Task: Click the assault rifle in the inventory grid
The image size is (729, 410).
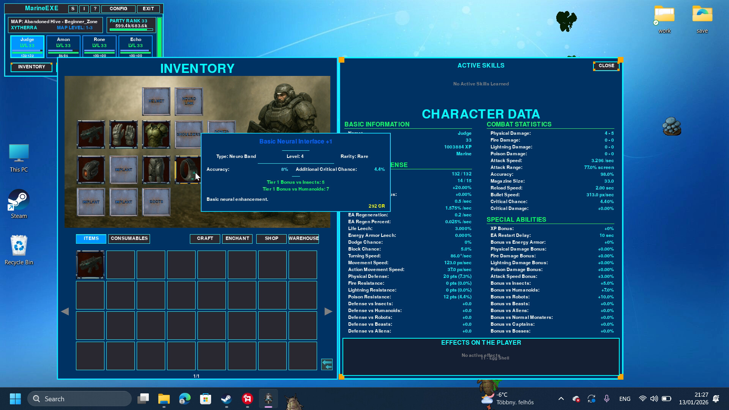Action: pos(90,265)
